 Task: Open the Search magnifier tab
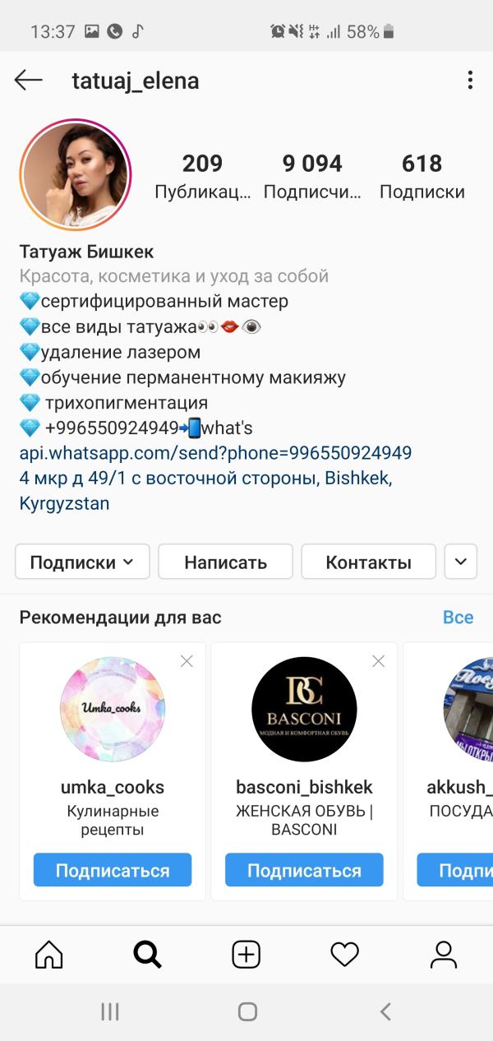coord(147,954)
